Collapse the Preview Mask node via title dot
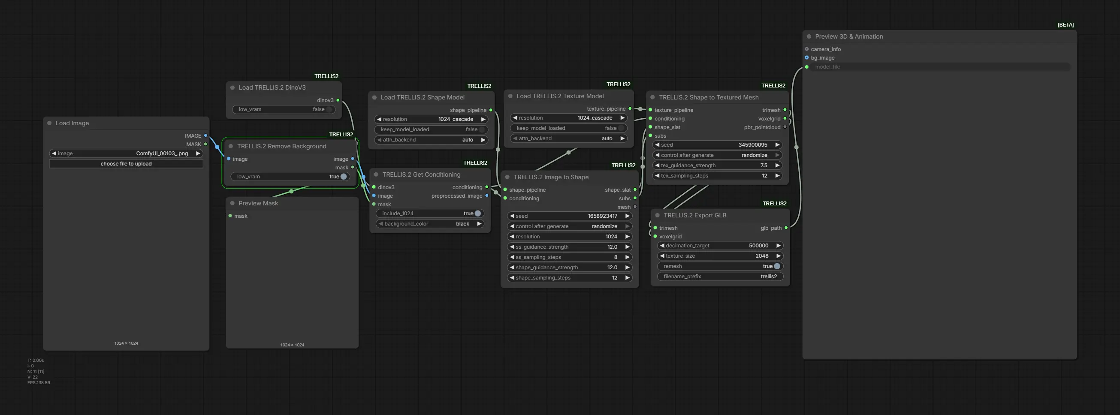1120x415 pixels. pyautogui.click(x=232, y=203)
